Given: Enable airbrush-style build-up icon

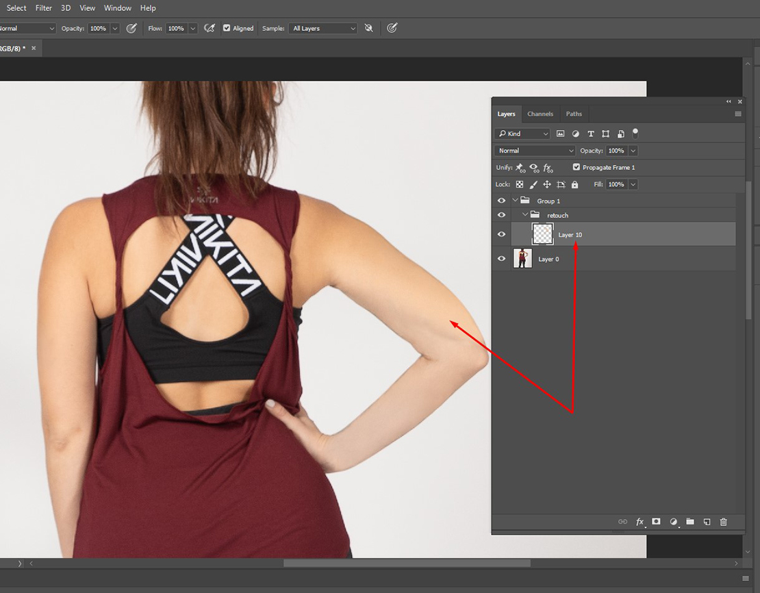Looking at the screenshot, I should 210,28.
